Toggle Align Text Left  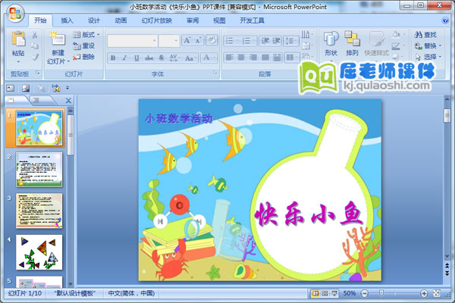point(230,58)
